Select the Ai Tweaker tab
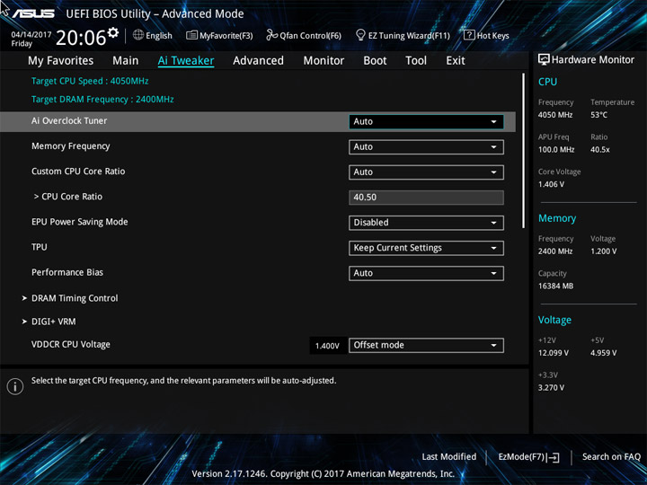This screenshot has width=647, height=485. (x=186, y=61)
